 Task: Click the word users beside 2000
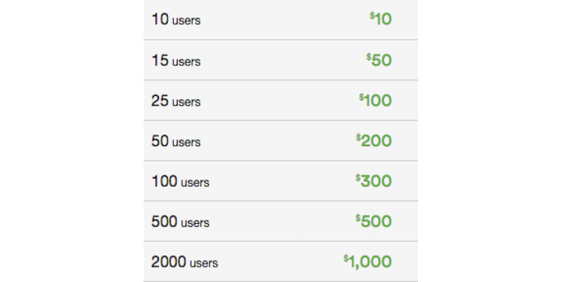[x=204, y=263]
